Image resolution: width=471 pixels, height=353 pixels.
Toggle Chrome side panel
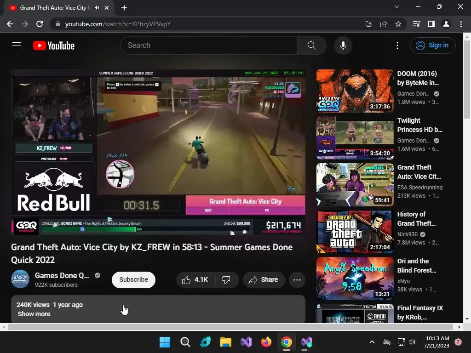coord(431,24)
